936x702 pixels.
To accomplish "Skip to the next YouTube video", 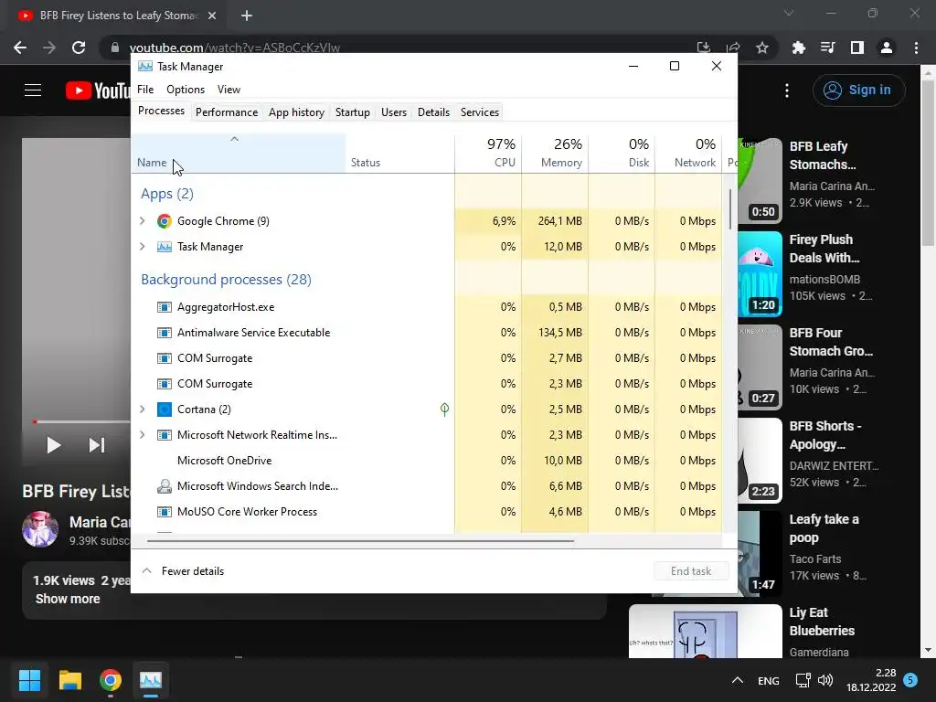I will point(97,445).
